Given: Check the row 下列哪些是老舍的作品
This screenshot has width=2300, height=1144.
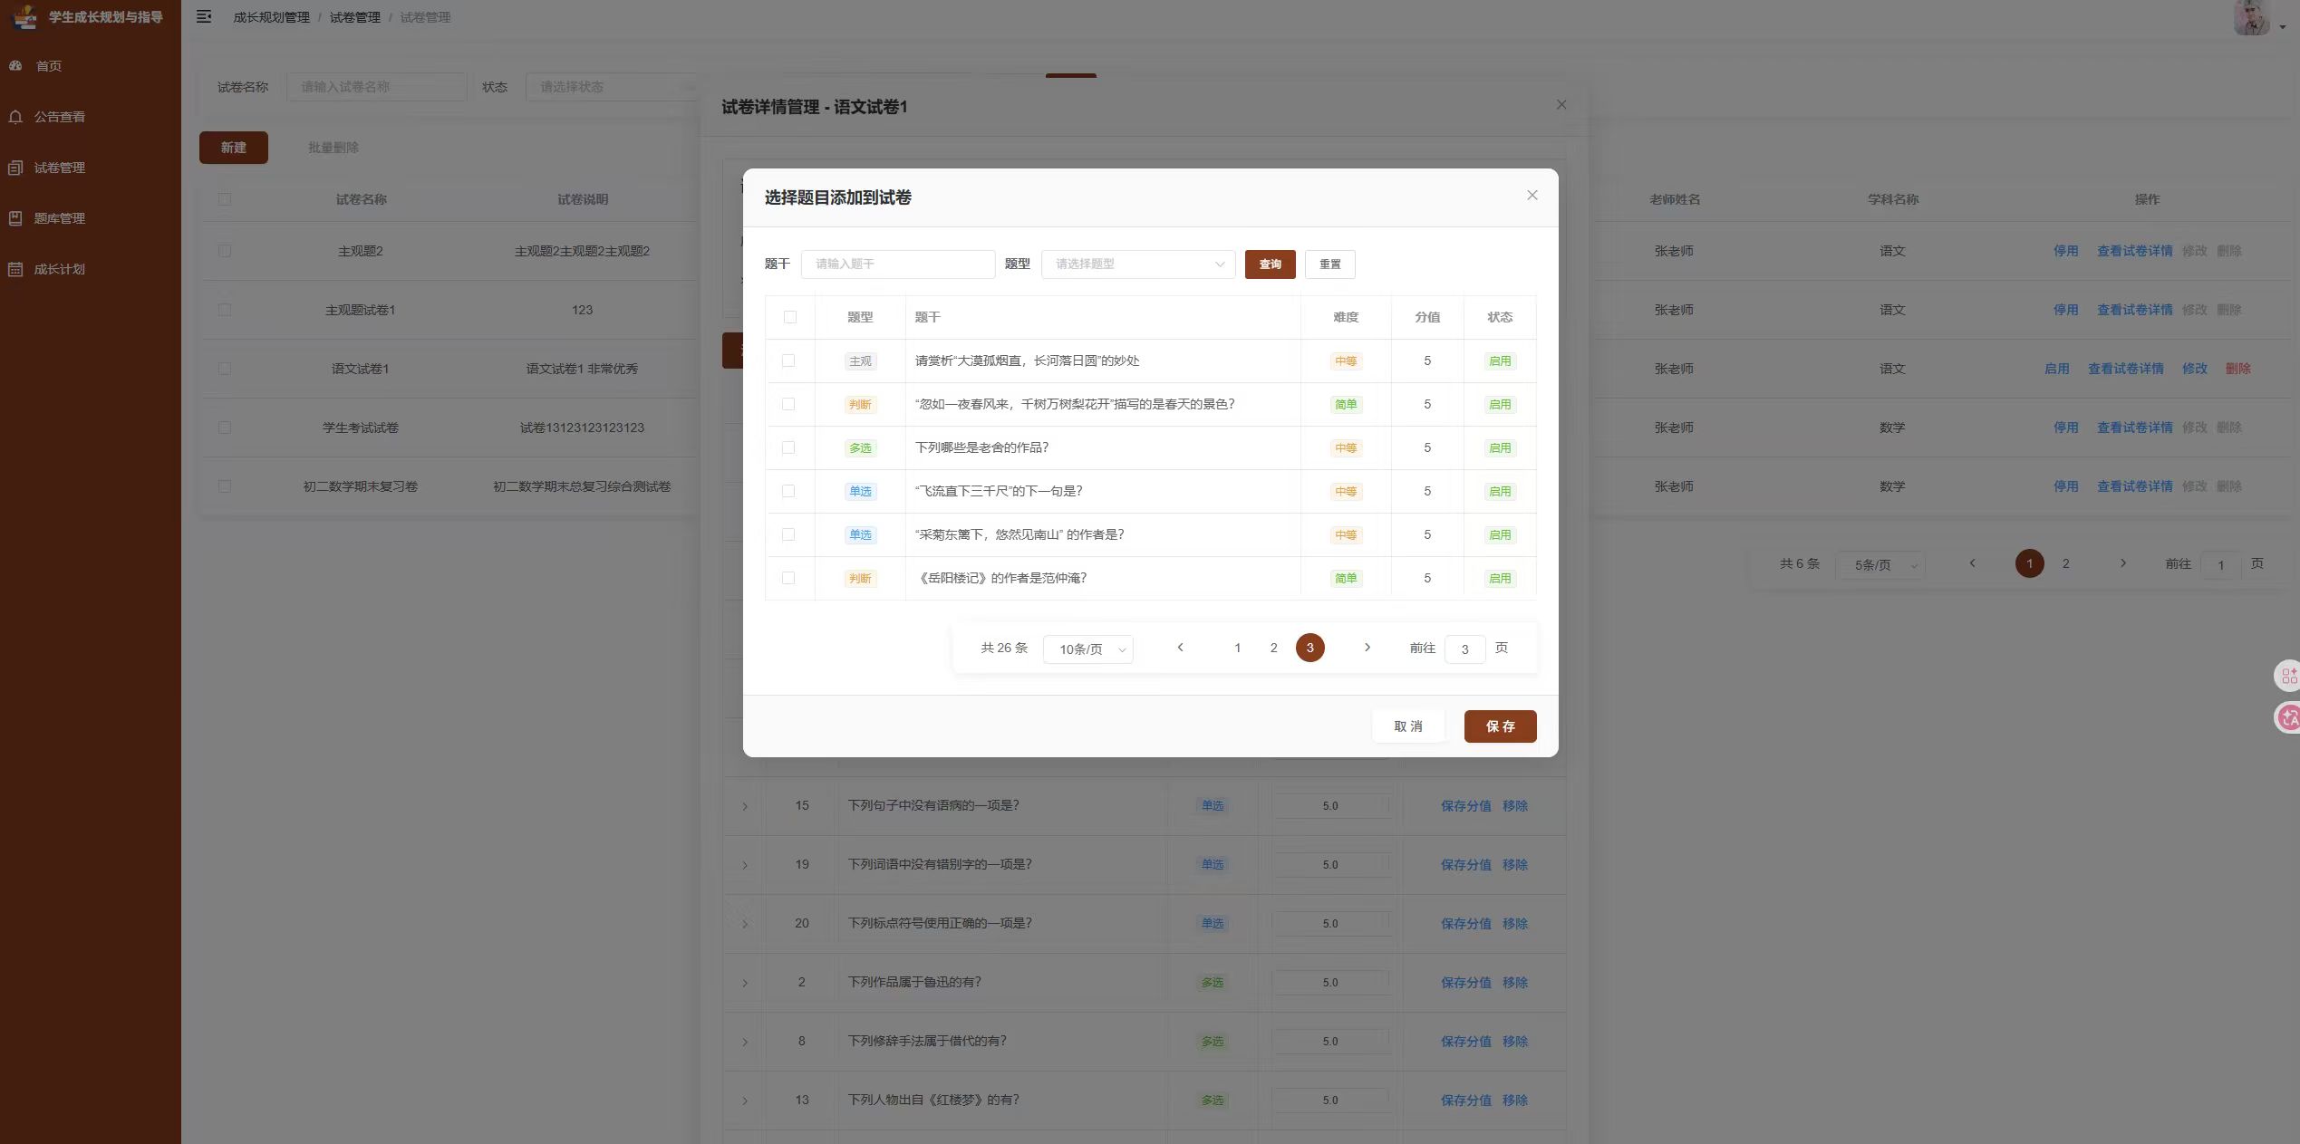Looking at the screenshot, I should click(788, 447).
